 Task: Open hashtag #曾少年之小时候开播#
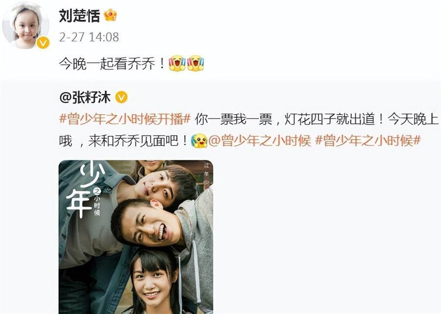point(125,119)
